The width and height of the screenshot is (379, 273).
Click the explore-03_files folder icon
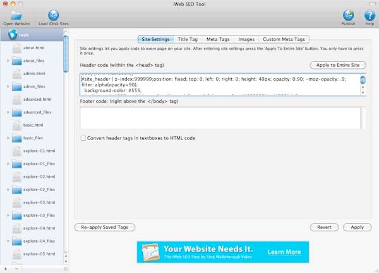17,216
